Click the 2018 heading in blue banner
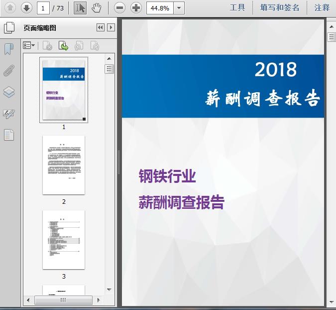Screen dimensions: 336x310 [276, 69]
